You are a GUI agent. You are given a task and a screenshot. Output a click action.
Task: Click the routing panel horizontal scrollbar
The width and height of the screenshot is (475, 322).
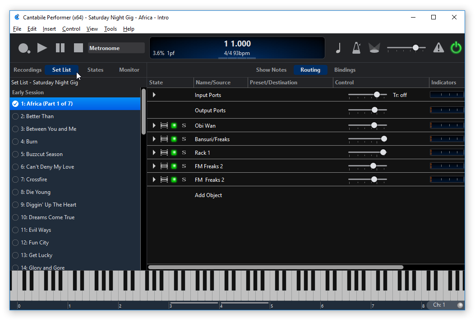point(276,267)
